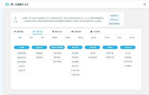Click the toolbox briefcase logo icon
This screenshot has width=149, height=95.
pyautogui.click(x=7, y=4)
